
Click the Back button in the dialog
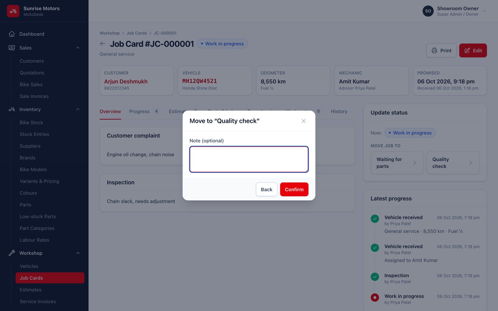266,189
